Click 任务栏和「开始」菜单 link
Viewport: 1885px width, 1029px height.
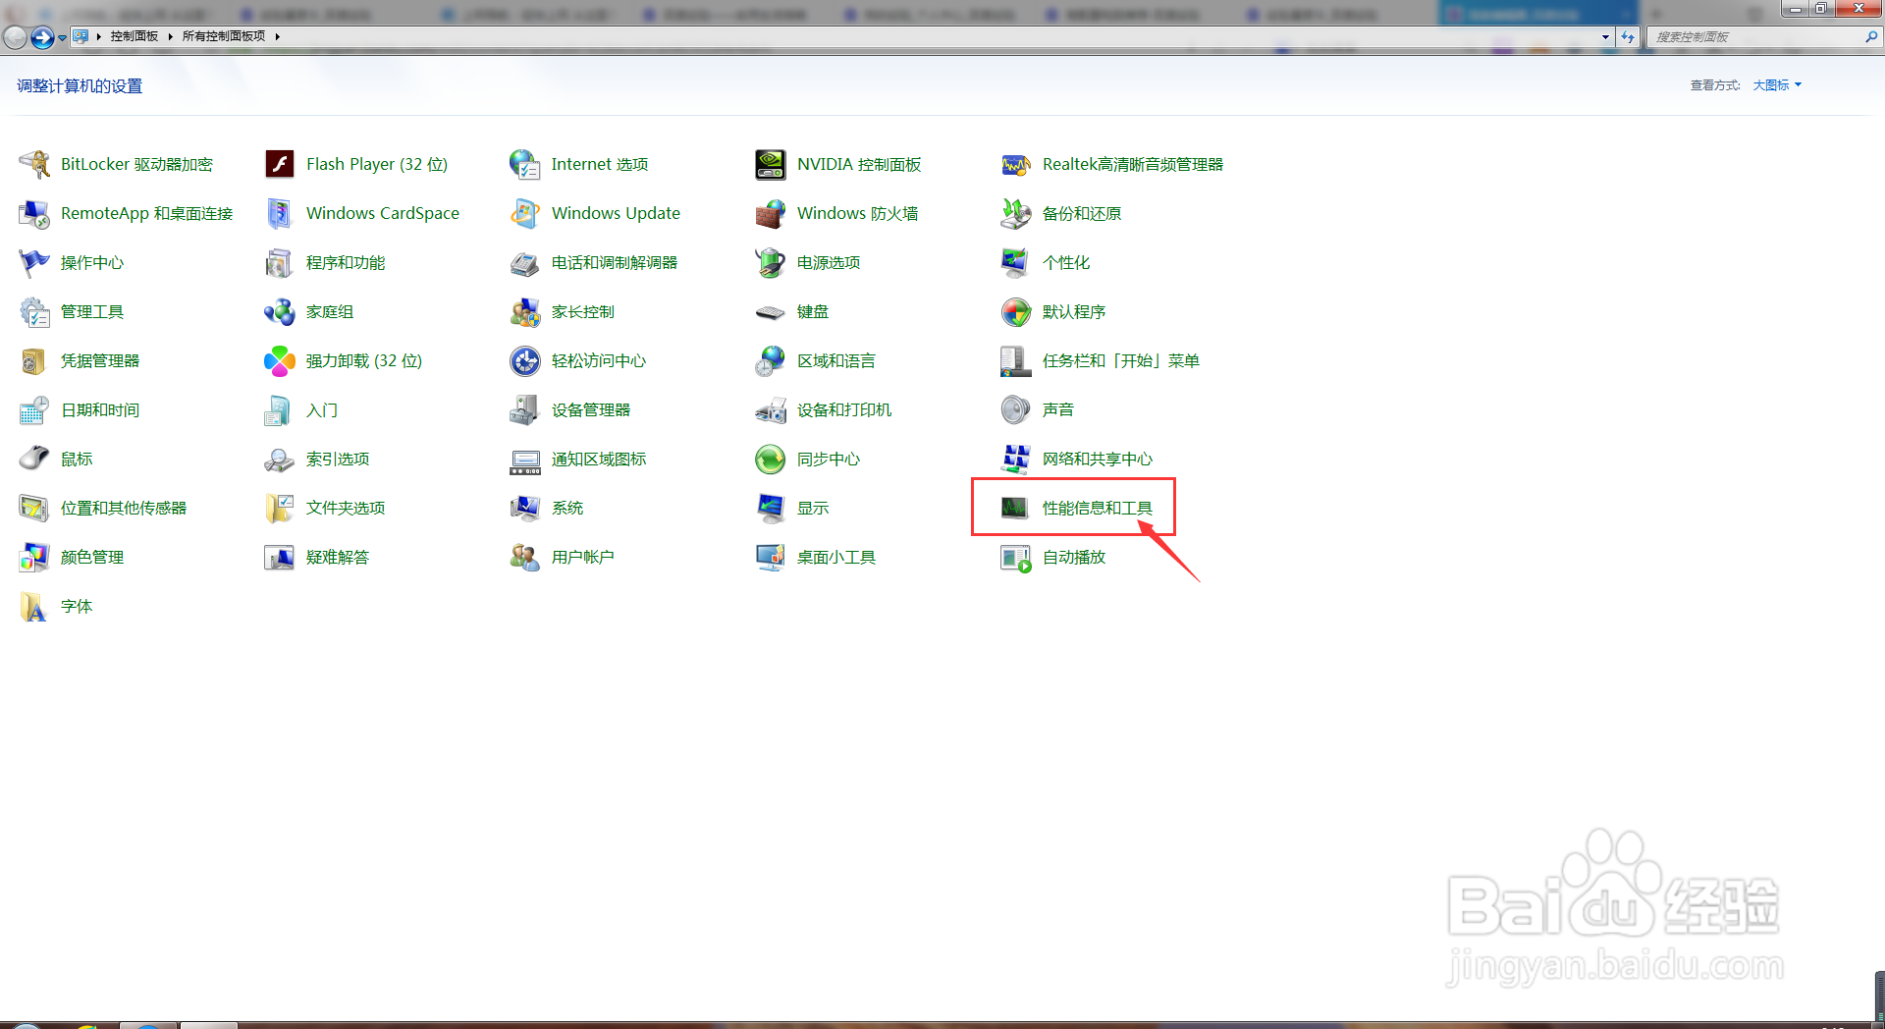1120,360
